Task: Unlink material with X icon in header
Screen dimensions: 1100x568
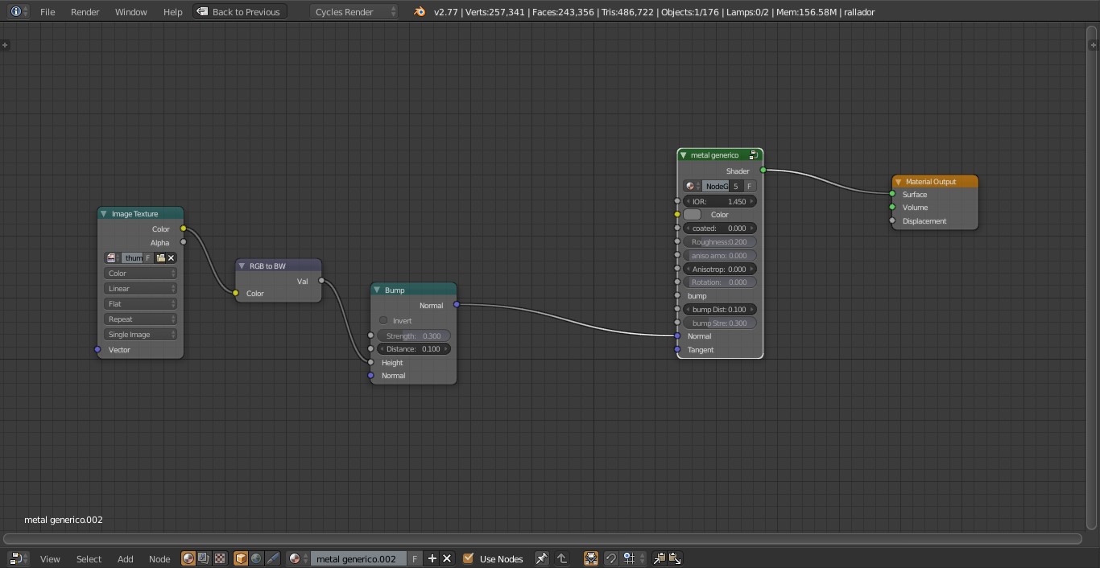Action: pos(447,558)
